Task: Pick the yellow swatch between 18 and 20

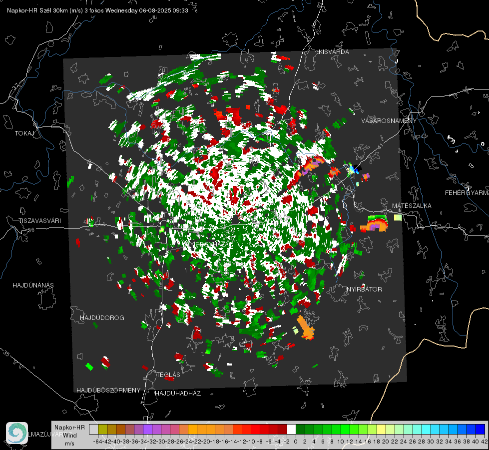Action: pyautogui.click(x=382, y=429)
